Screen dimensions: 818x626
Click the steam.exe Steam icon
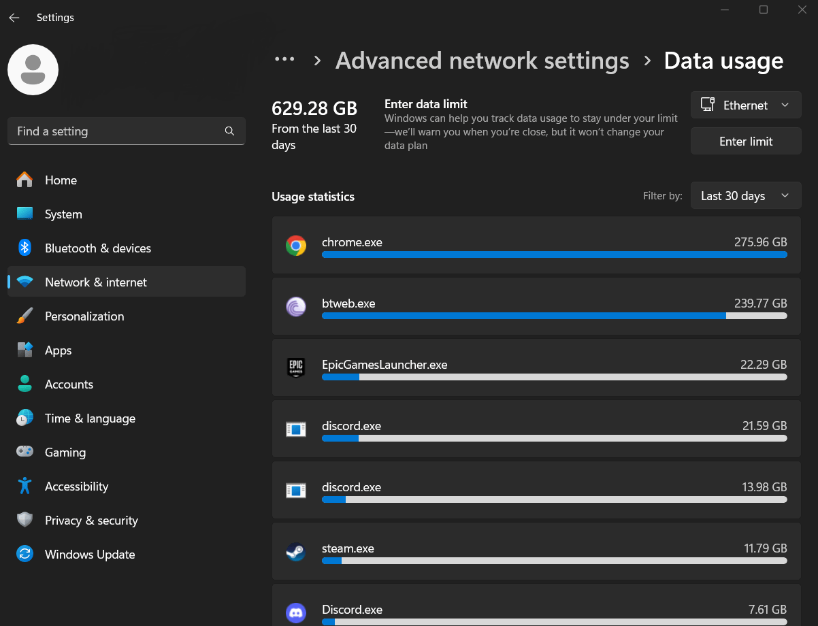pyautogui.click(x=296, y=552)
